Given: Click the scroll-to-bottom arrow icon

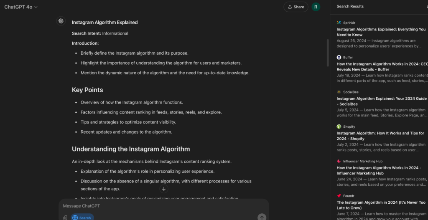Looking at the screenshot, I should pos(164,189).
